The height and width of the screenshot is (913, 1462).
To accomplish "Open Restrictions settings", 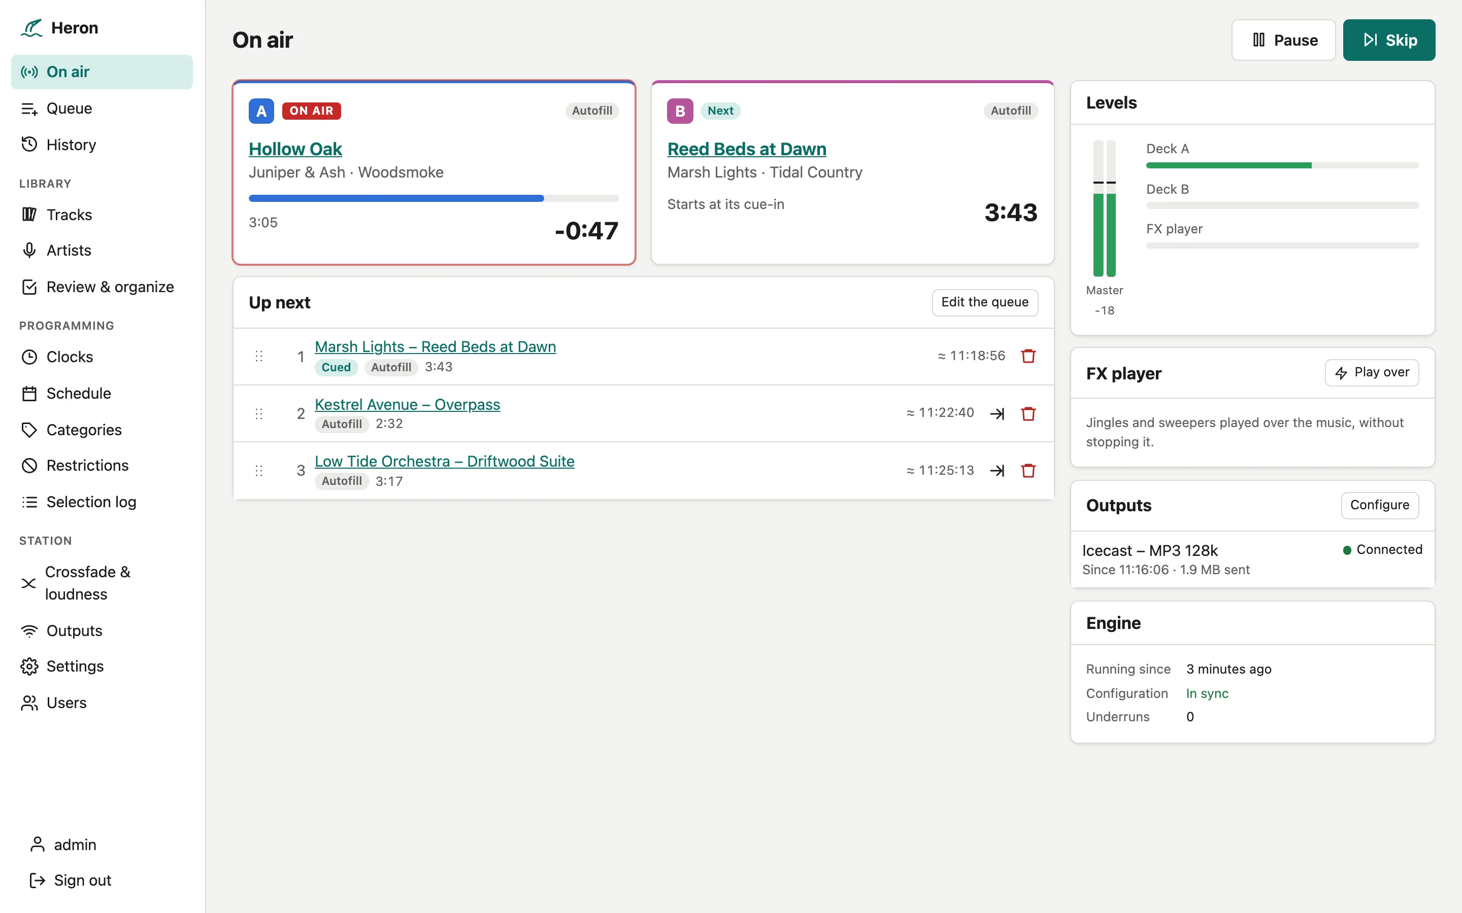I will (102, 466).
